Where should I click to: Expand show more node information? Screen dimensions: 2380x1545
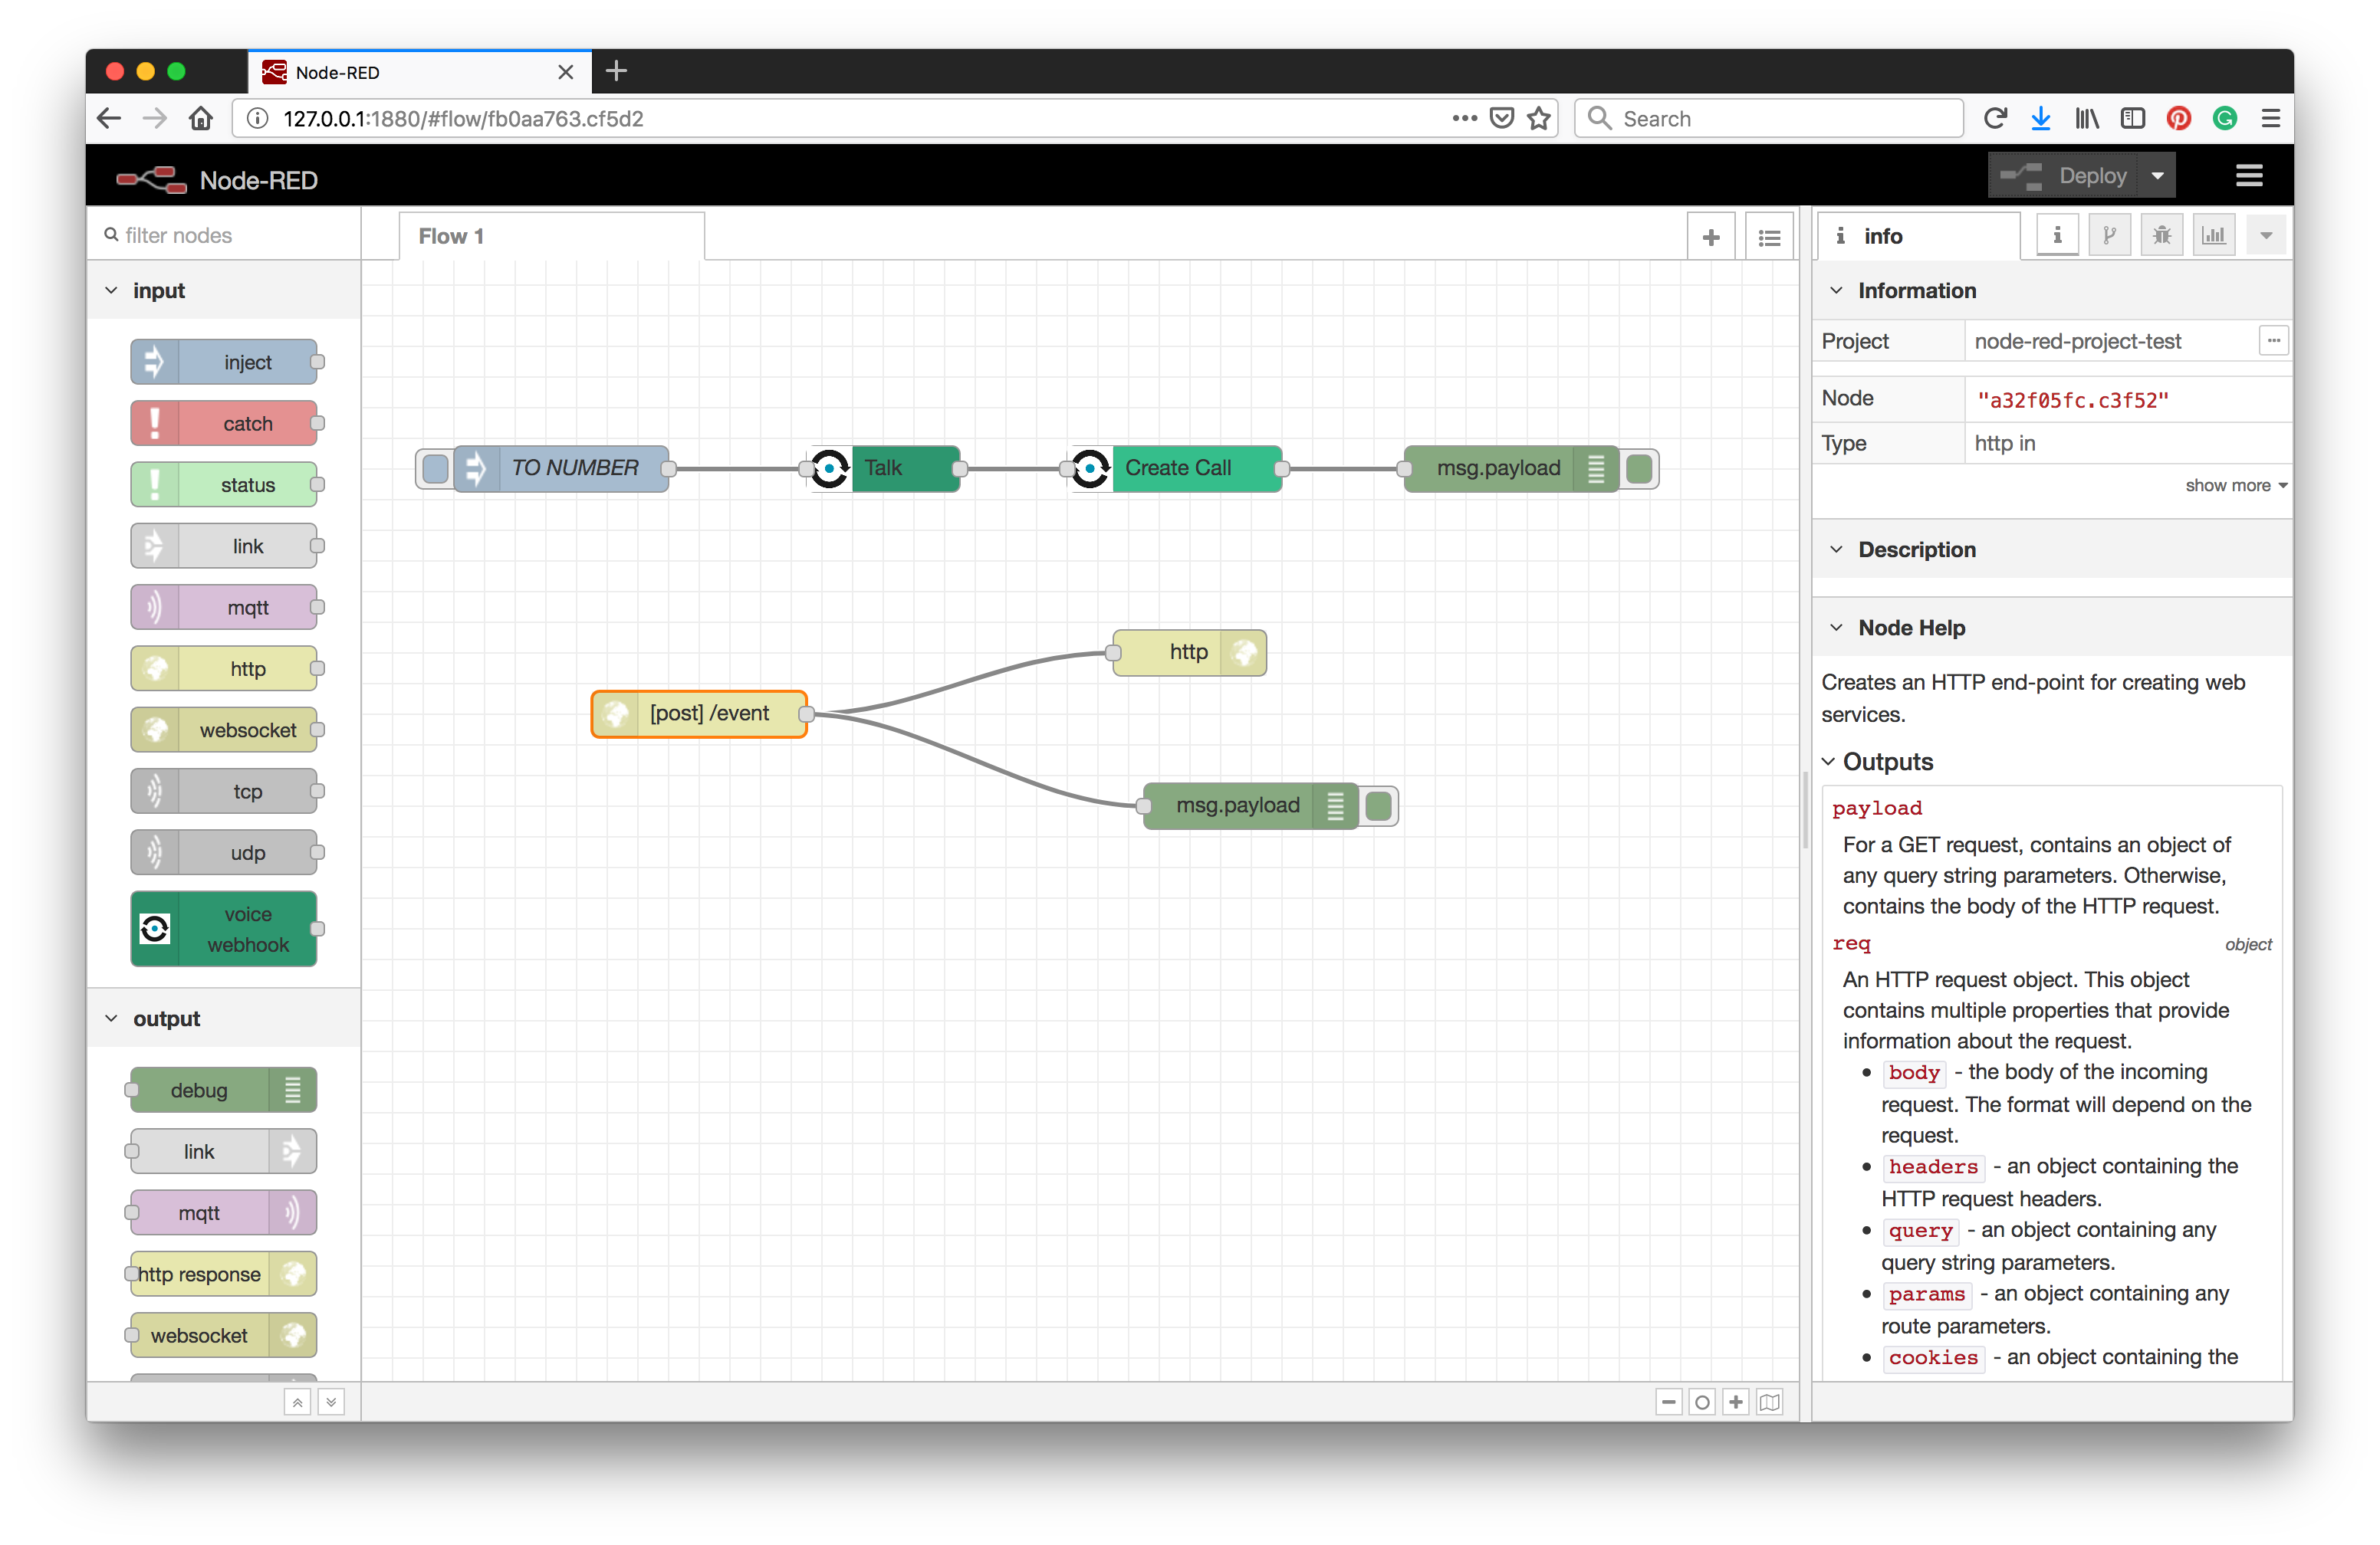(2236, 486)
